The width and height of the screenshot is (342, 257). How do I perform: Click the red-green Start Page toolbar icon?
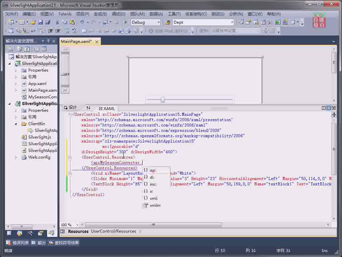coord(278,22)
